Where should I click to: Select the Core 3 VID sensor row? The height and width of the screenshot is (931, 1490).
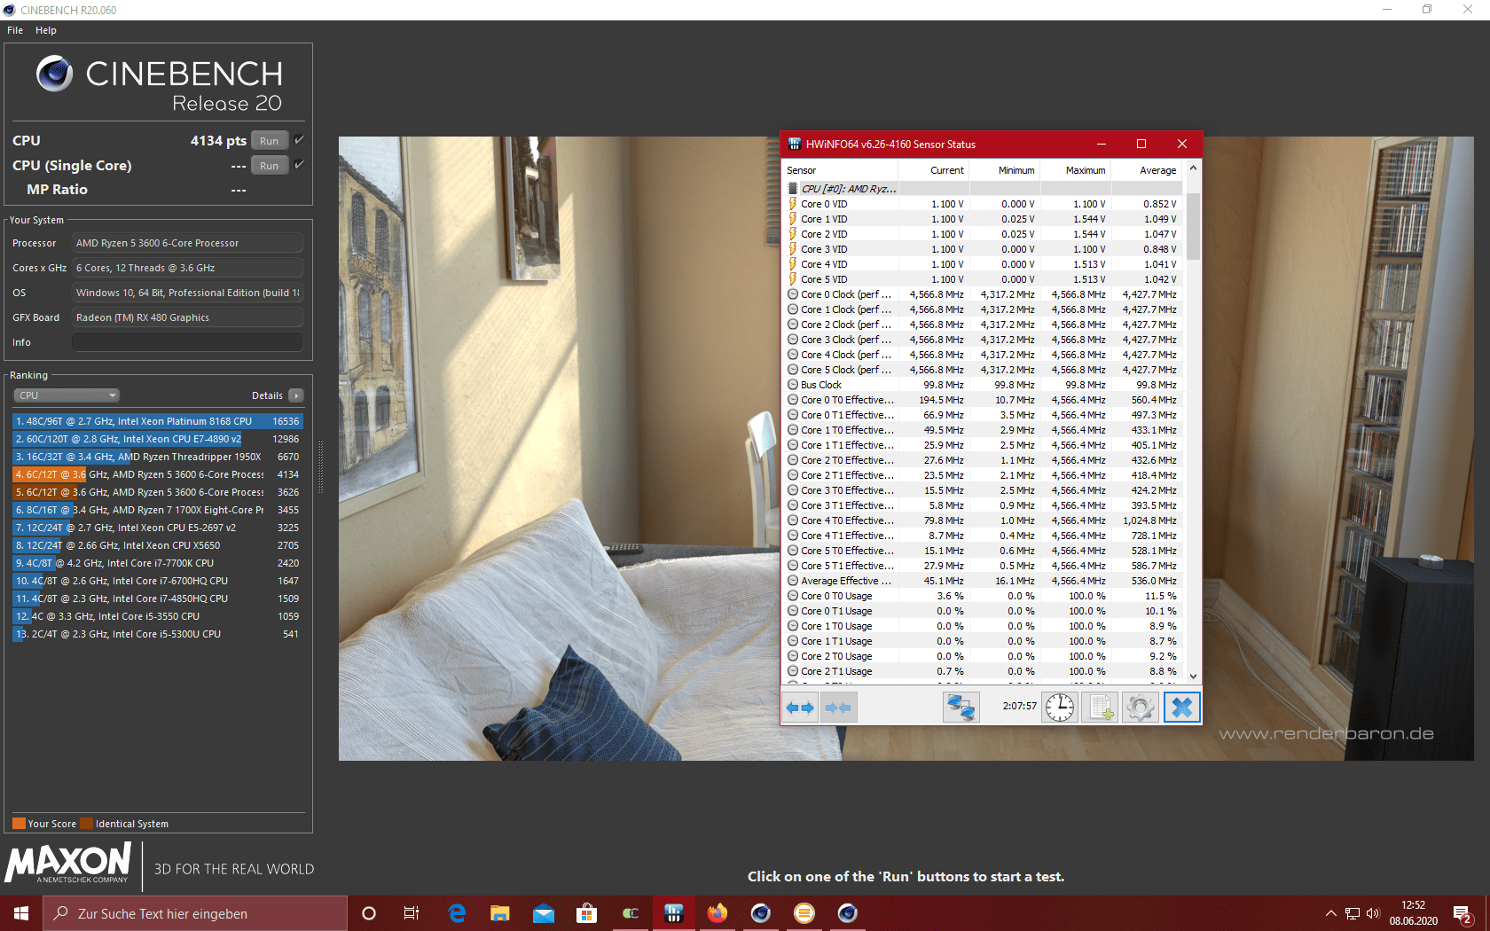click(x=983, y=249)
